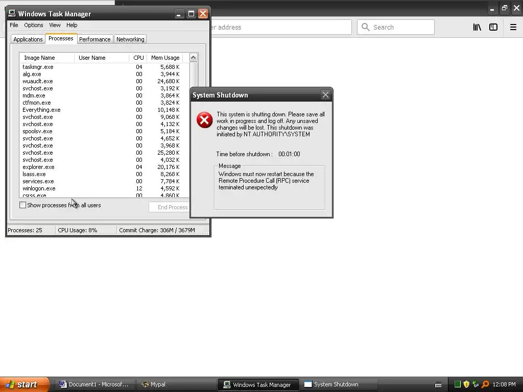The height and width of the screenshot is (392, 523).
Task: Open the security shield tray icon
Action: coord(466,384)
